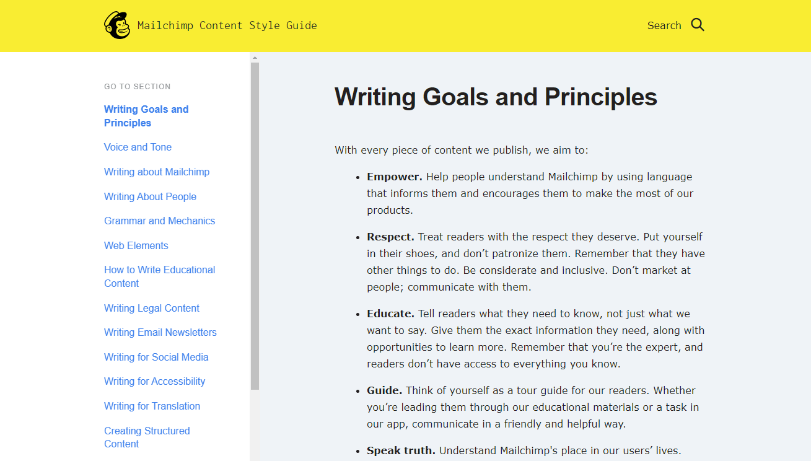Navigate to Writing Email Newsletters
The image size is (811, 461).
(160, 332)
